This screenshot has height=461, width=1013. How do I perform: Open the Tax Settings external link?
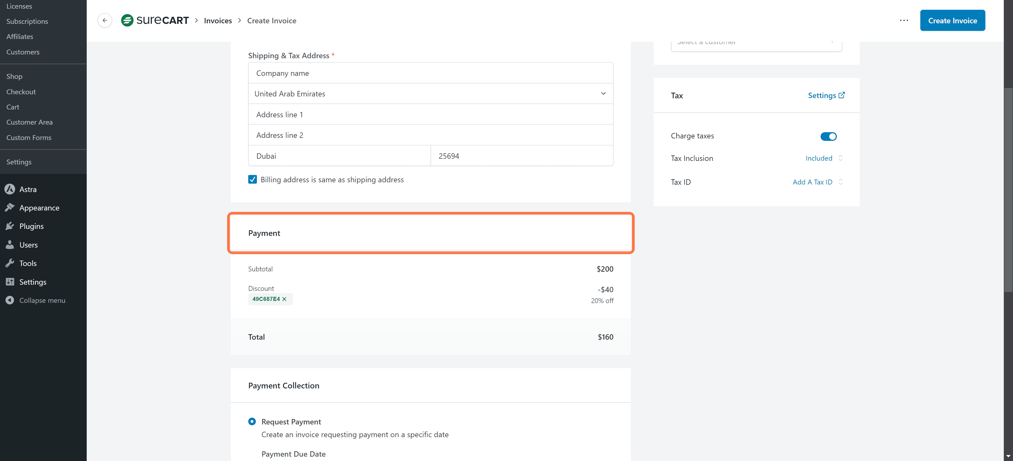click(826, 96)
